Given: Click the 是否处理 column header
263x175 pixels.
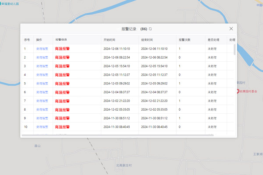Looking at the screenshot, I should point(213,40).
